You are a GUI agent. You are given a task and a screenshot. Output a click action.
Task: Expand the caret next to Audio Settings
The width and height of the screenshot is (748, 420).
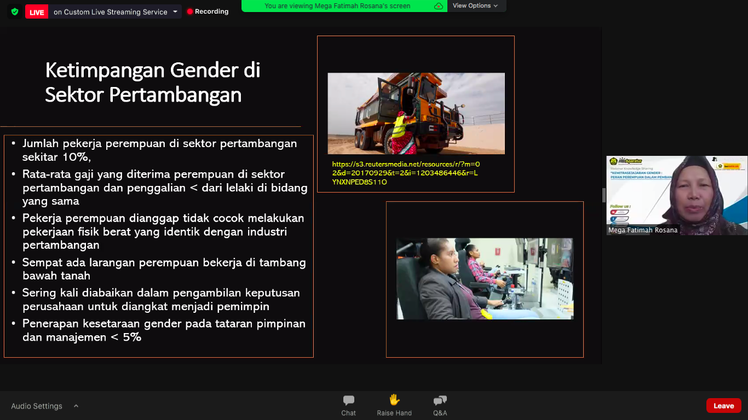click(x=76, y=406)
